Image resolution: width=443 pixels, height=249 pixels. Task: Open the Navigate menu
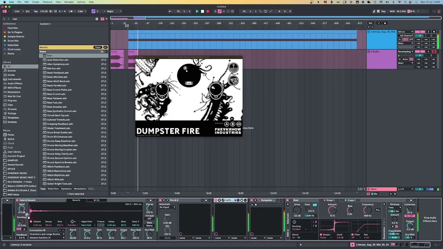click(x=69, y=2)
